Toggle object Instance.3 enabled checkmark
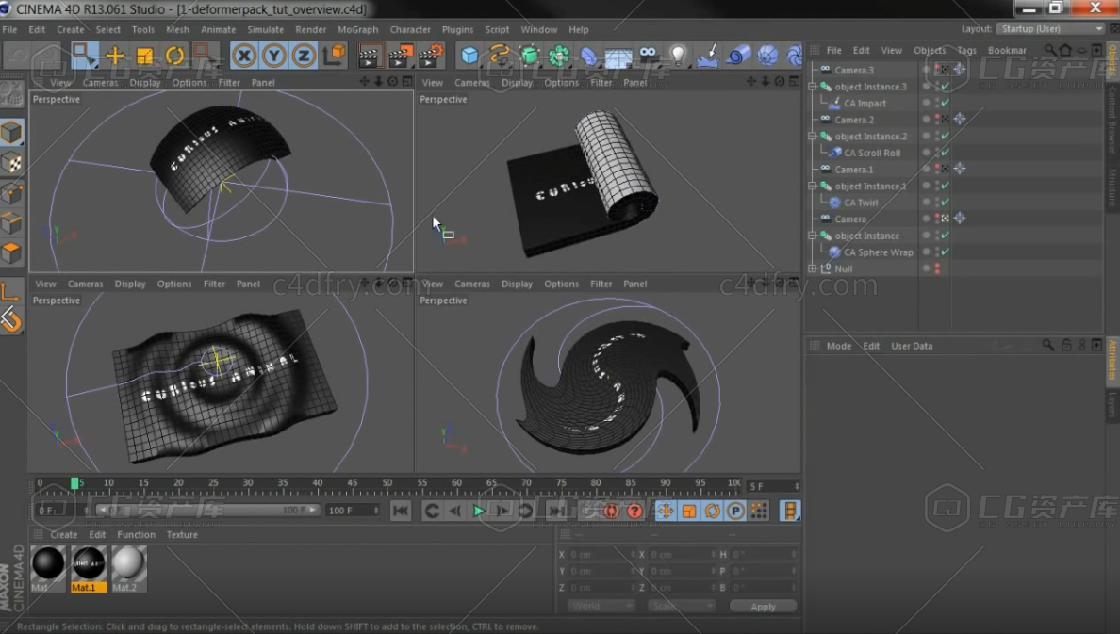Image resolution: width=1120 pixels, height=634 pixels. point(945,87)
